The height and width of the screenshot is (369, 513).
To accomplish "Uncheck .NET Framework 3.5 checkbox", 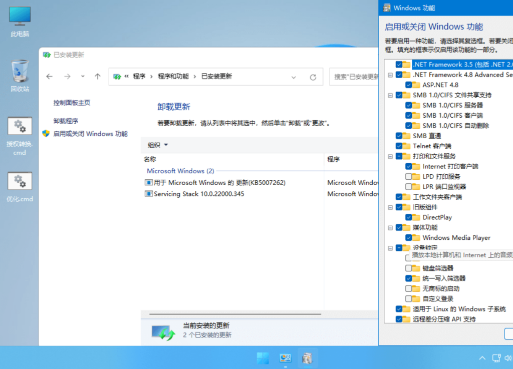I will (399, 65).
